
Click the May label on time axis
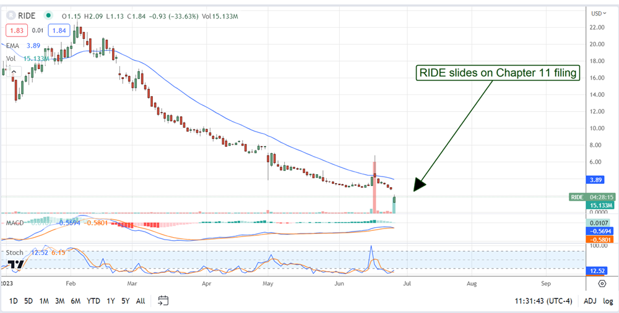pyautogui.click(x=268, y=283)
